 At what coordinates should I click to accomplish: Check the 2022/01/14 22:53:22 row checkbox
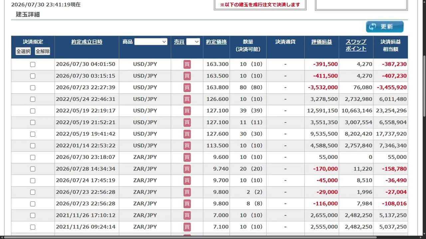point(33,146)
